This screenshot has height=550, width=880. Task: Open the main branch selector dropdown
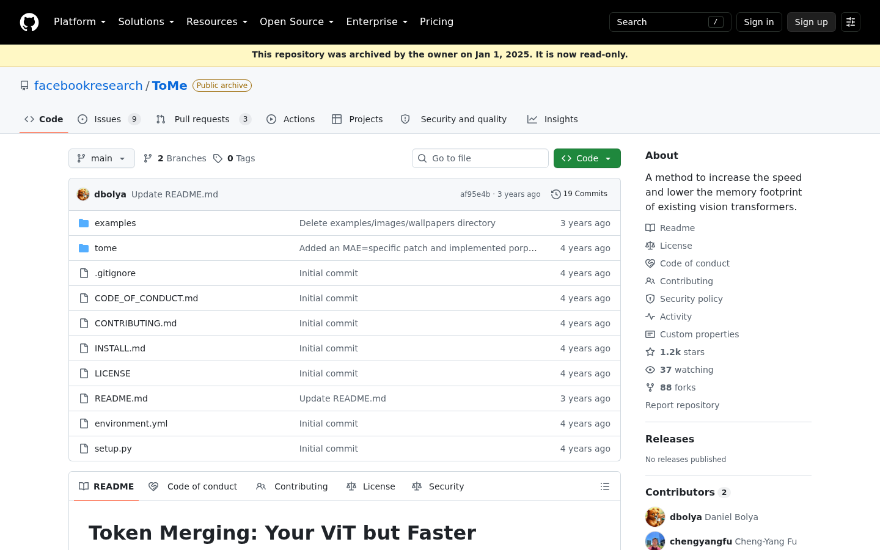[101, 158]
